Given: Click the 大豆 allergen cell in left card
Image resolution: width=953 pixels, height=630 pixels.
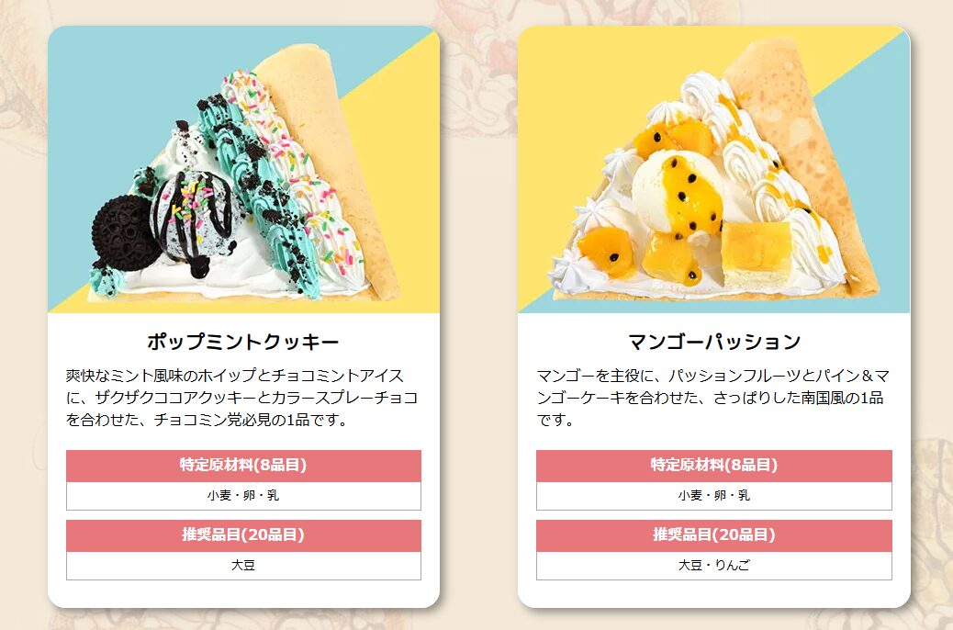Looking at the screenshot, I should coord(243,566).
